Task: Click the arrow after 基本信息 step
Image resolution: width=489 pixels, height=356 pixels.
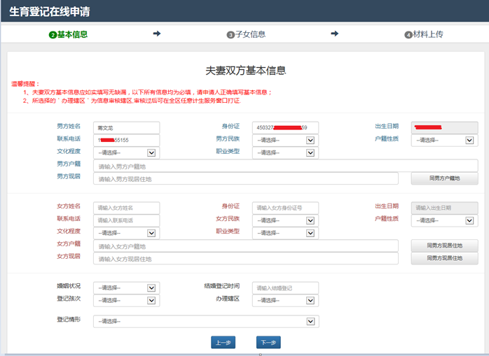Action: (156, 34)
